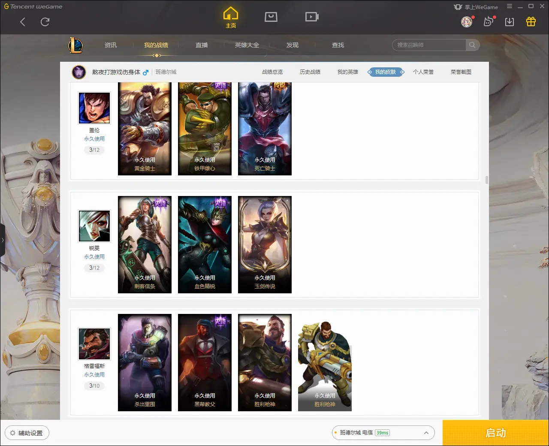Click the 启动 launch button
Screen dimensions: 549x446
click(495, 433)
